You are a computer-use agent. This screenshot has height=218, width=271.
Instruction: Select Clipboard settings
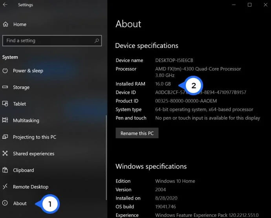(24, 170)
